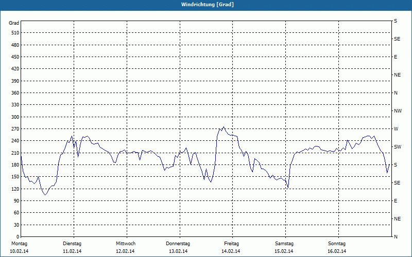
Task: Click the "NW" compass label
Action: click(398, 111)
